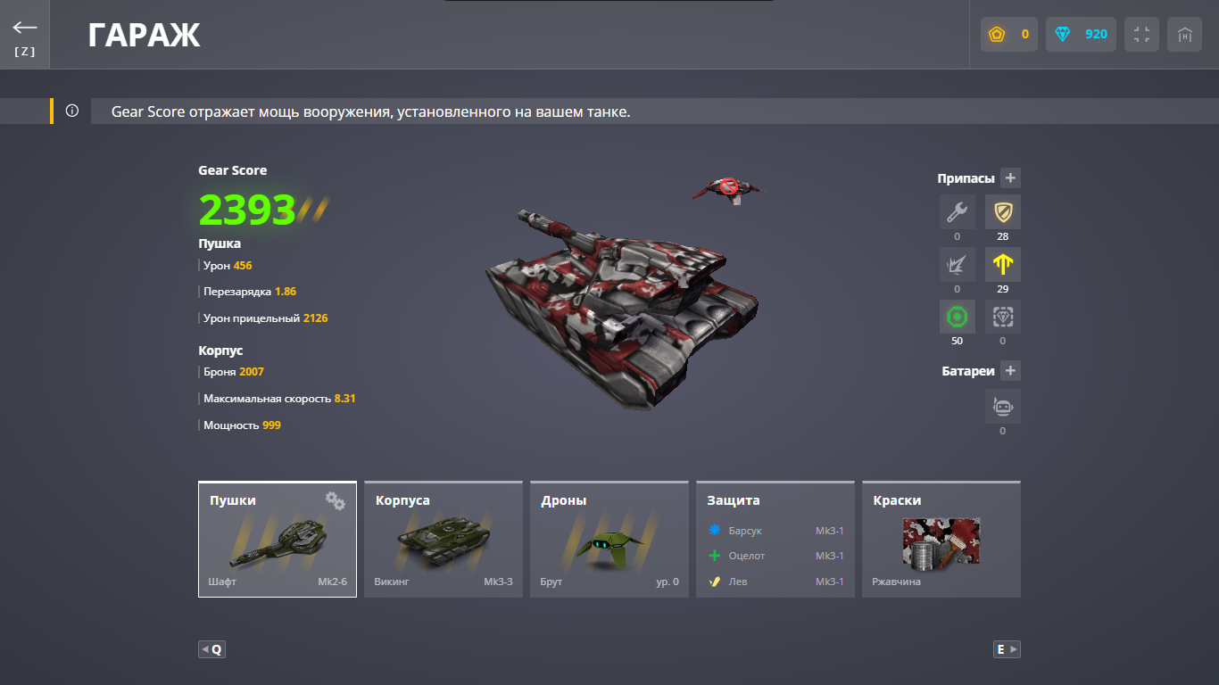Click the info icon next to the Gear Score hint
The height and width of the screenshot is (685, 1219).
coord(72,111)
